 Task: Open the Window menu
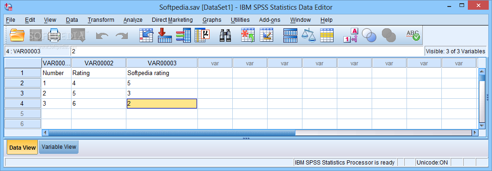coord(300,20)
